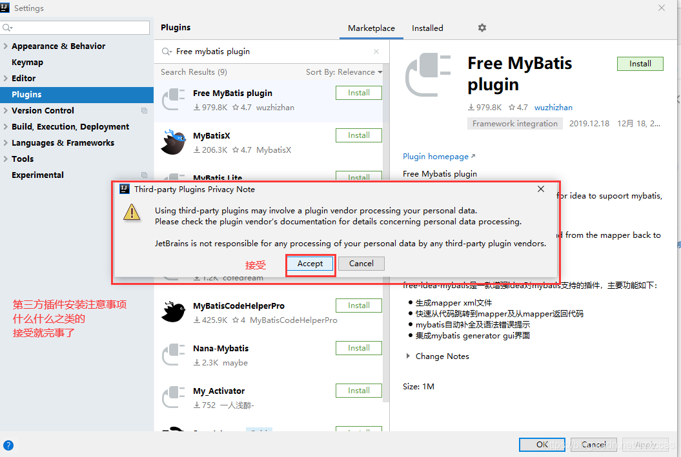
Task: Open the wuzhizhan vendor link
Action: [553, 108]
